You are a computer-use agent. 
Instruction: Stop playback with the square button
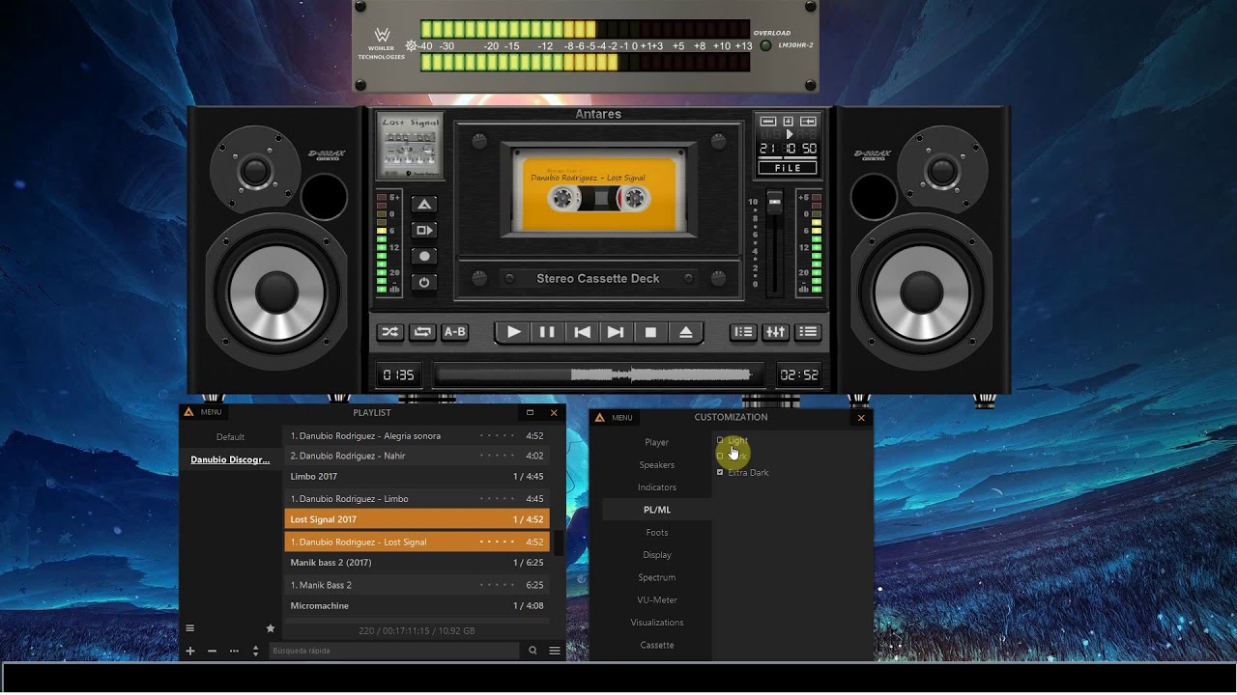(650, 332)
